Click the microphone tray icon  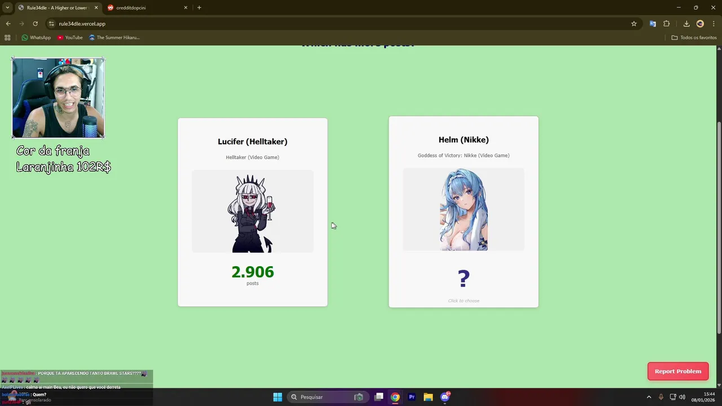point(661,397)
